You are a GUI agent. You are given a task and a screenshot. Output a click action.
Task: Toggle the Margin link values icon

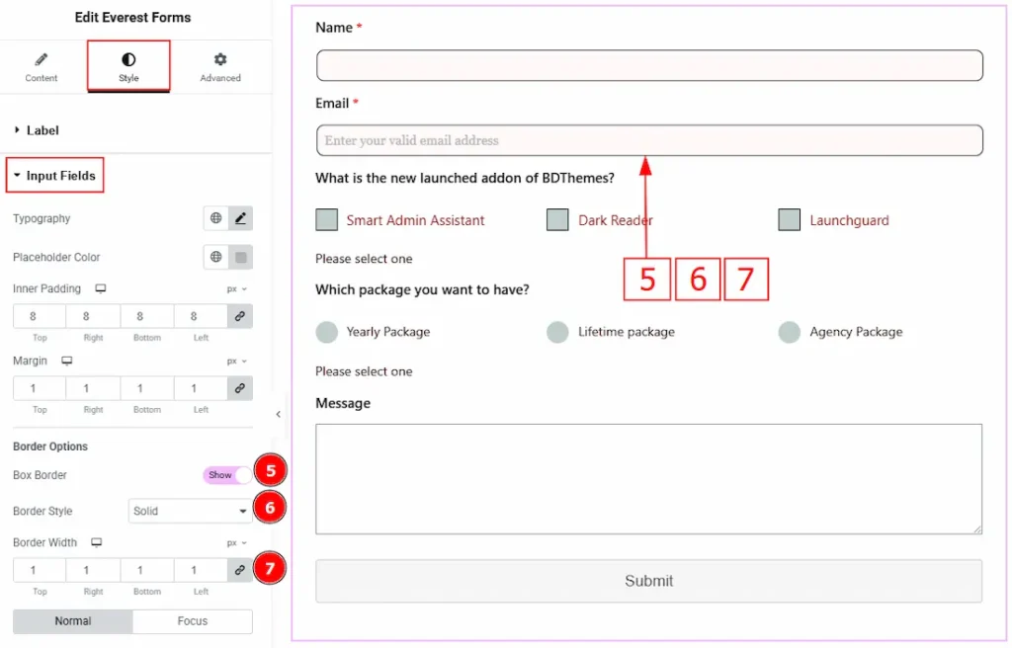pos(239,388)
